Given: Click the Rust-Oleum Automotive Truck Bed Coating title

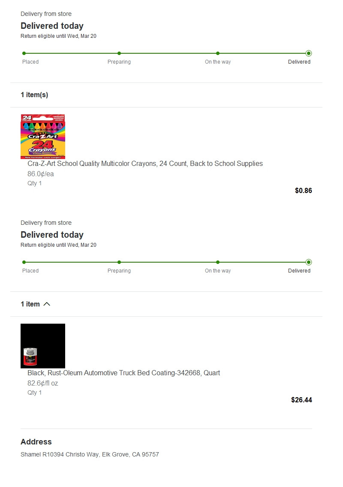Looking at the screenshot, I should click(x=123, y=373).
